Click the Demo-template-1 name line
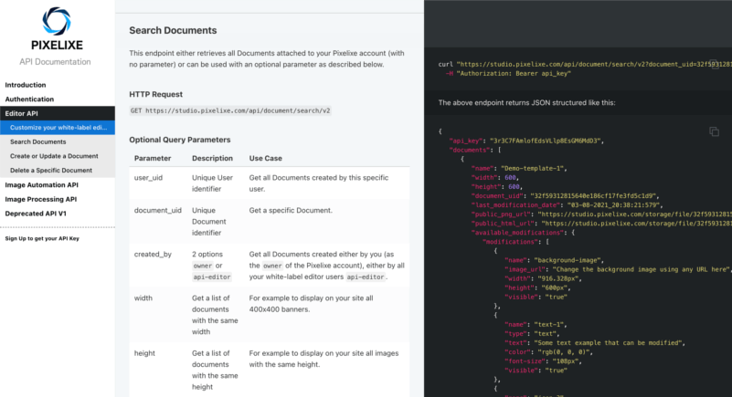This screenshot has height=397, width=732. [519, 168]
